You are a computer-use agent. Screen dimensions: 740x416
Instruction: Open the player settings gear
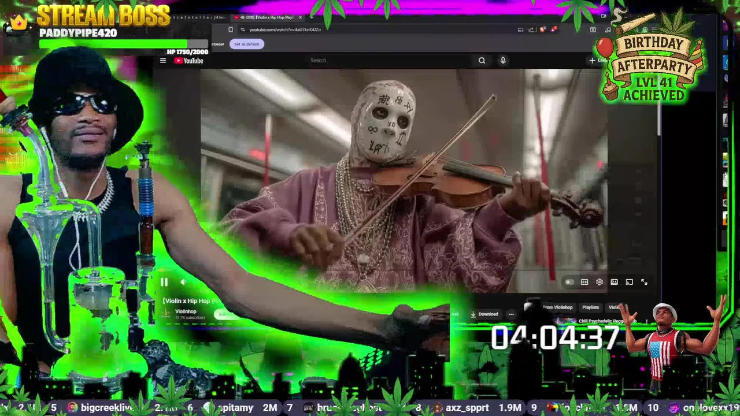point(600,282)
